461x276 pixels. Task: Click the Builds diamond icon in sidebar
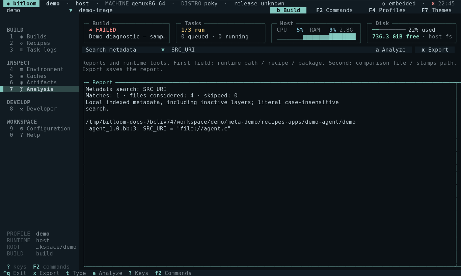tap(22, 36)
